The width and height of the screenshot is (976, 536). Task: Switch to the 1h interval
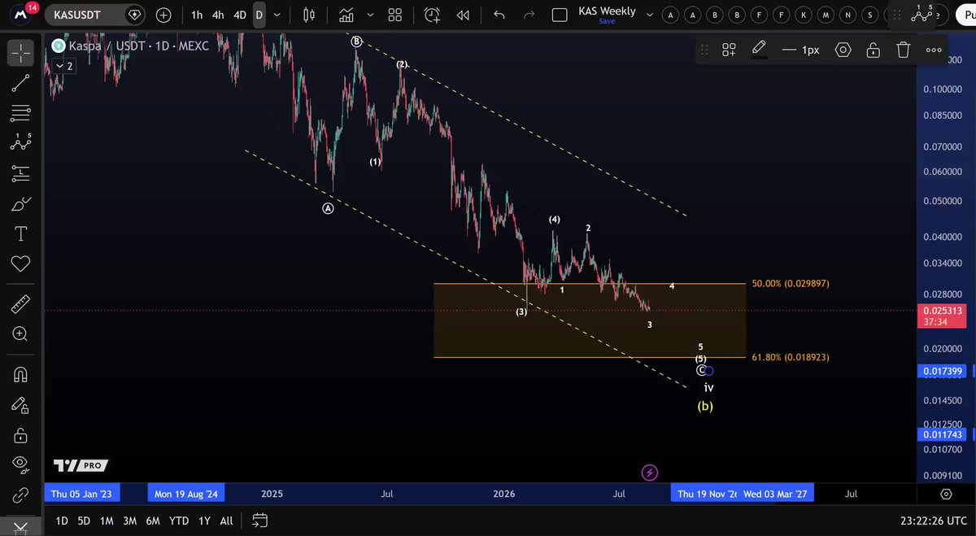pos(197,15)
